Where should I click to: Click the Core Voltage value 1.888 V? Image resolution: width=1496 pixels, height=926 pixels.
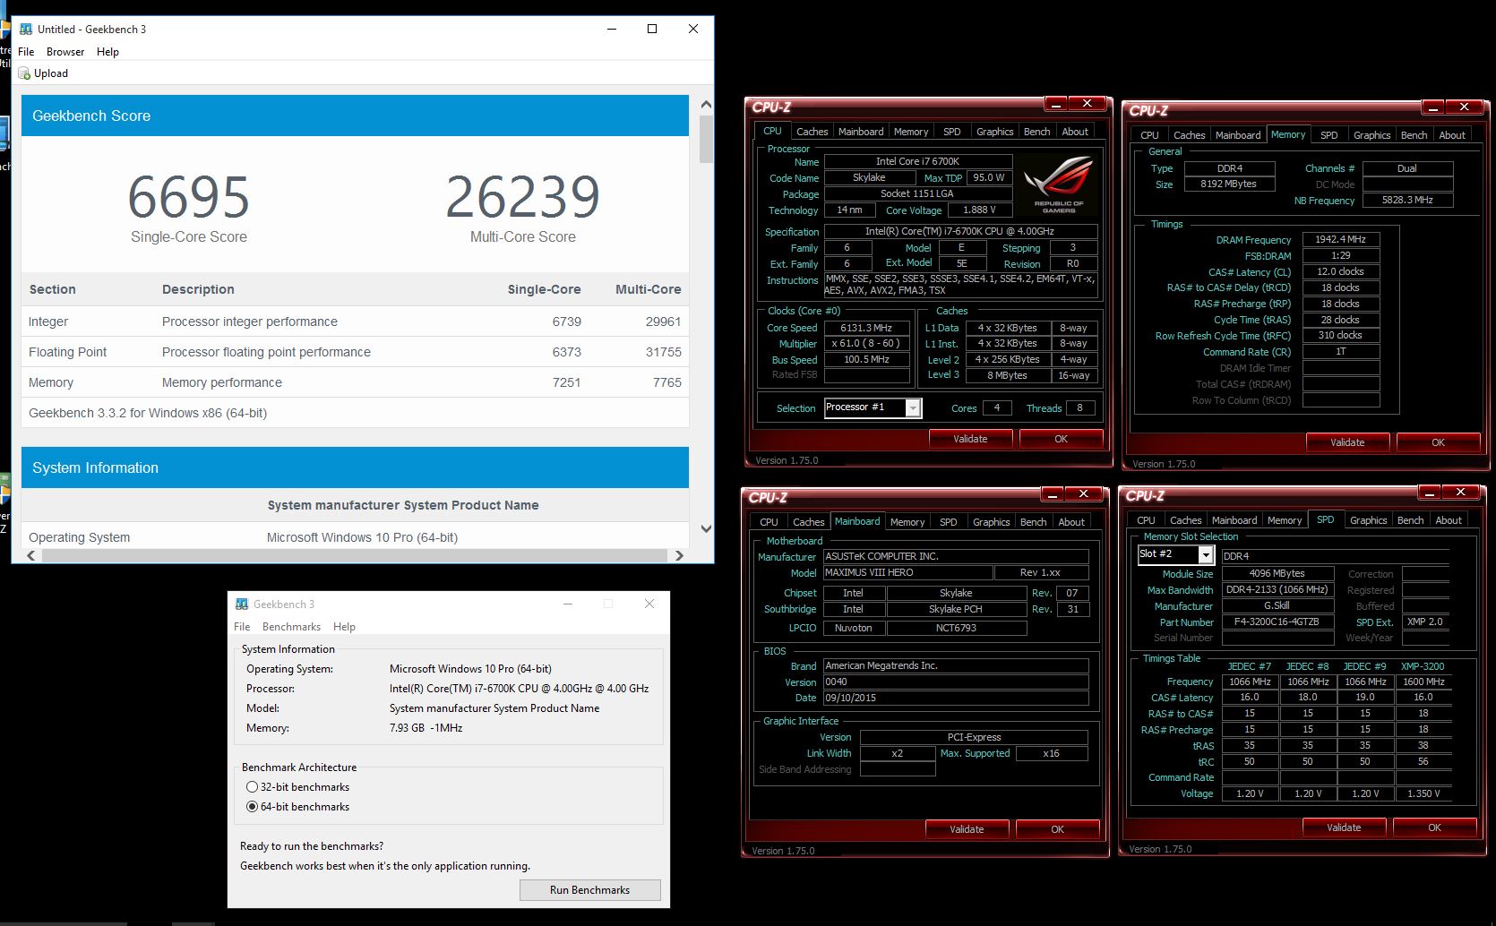coord(979,210)
